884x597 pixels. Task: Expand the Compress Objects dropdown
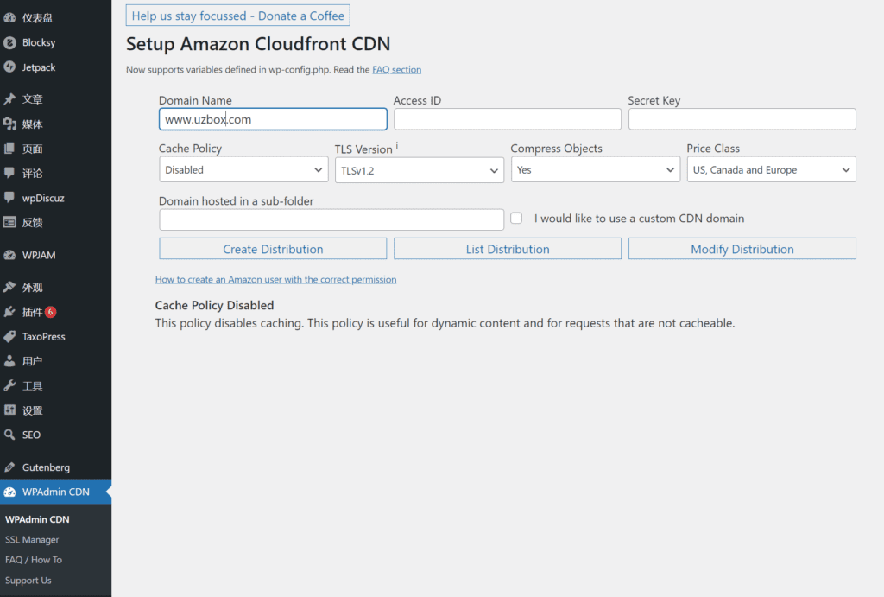[596, 170]
